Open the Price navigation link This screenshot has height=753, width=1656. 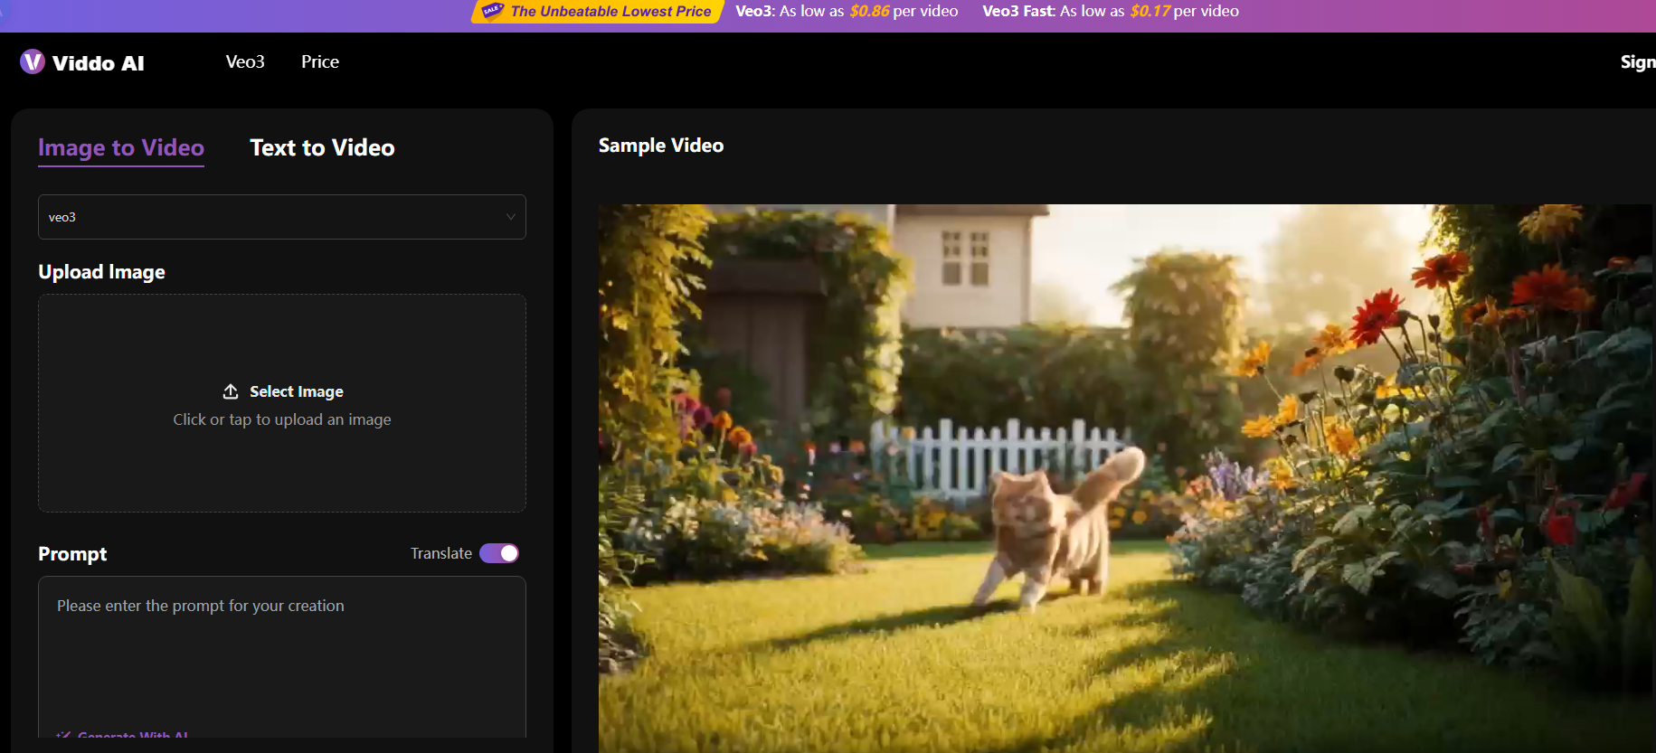pos(320,61)
